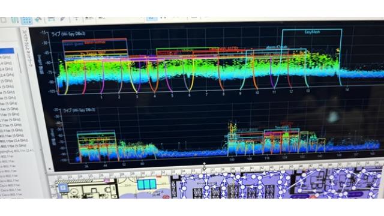Click channel 149 label on 5 GHz axis
Image resolution: width=384 pixels, height=216 pixels.
[x=339, y=155]
